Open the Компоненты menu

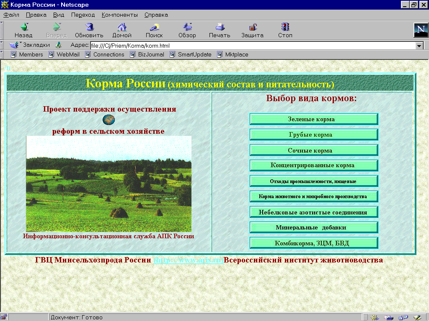119,15
